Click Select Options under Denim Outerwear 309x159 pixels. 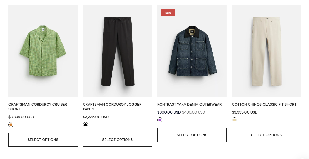pyautogui.click(x=192, y=135)
